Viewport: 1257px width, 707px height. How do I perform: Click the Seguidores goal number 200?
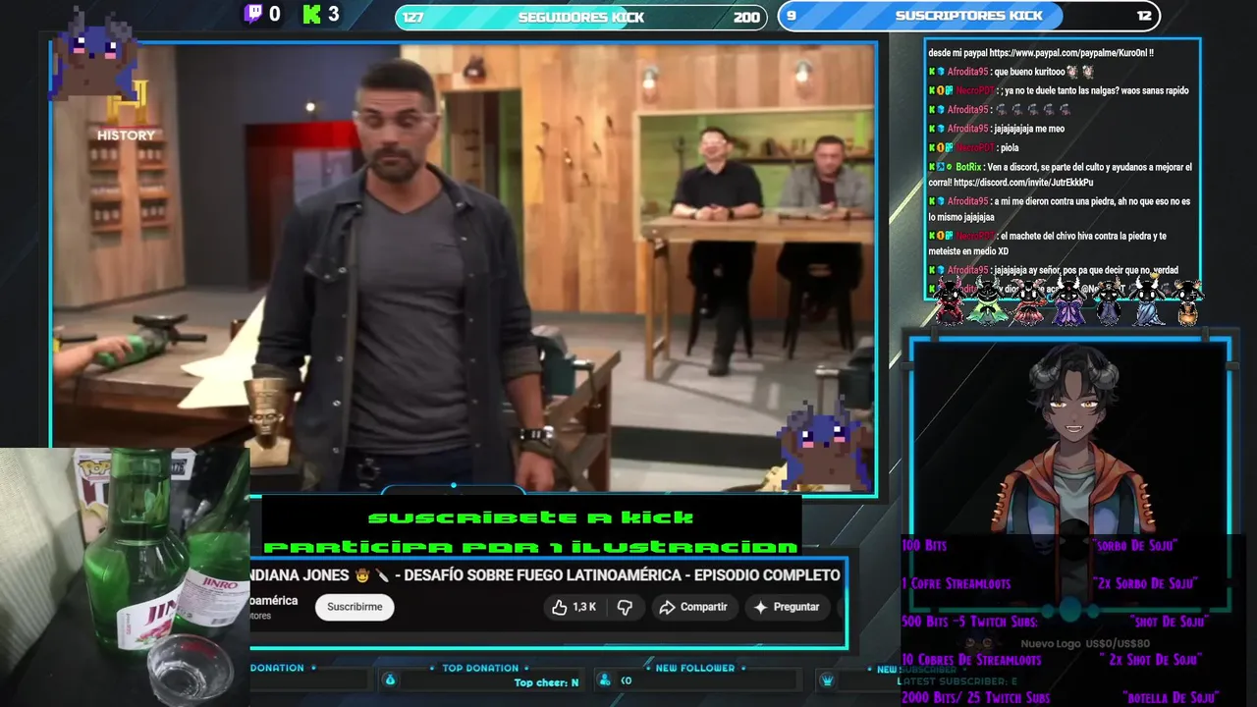(x=746, y=17)
